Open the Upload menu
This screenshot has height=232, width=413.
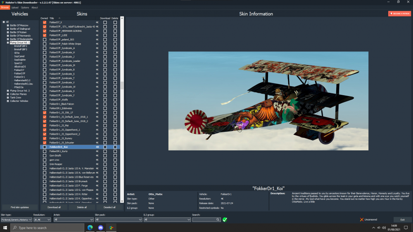pyautogui.click(x=14, y=7)
